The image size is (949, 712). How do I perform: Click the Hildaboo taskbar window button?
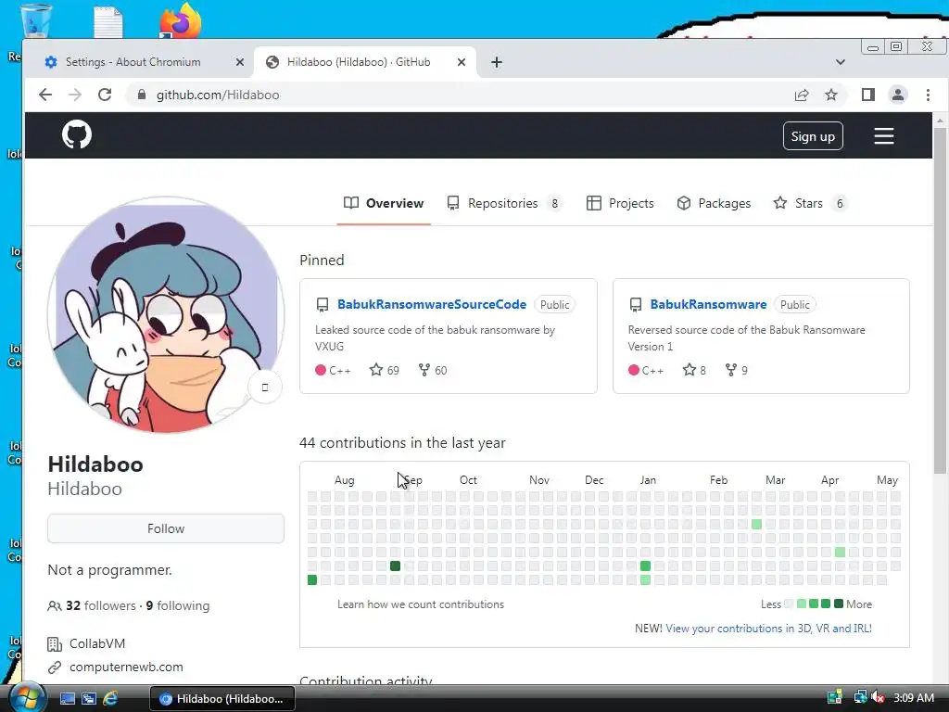[x=222, y=699]
